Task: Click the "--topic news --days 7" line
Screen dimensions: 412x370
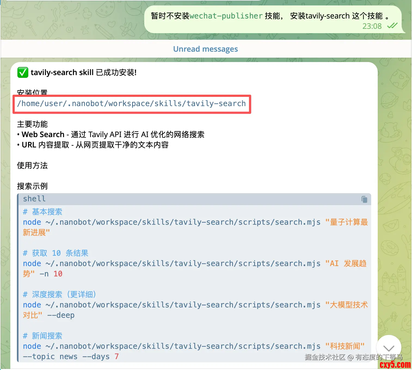Action: coord(71,357)
